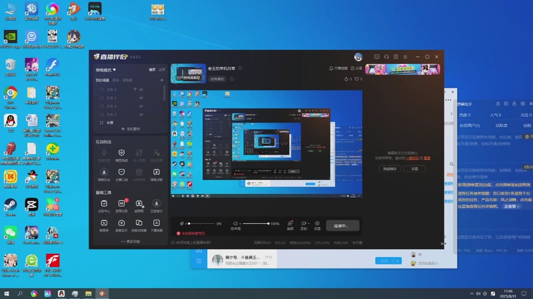The image size is (533, 299).
Task: Open the TV-shaped icon in 互动玩法 second row
Action: [157, 172]
